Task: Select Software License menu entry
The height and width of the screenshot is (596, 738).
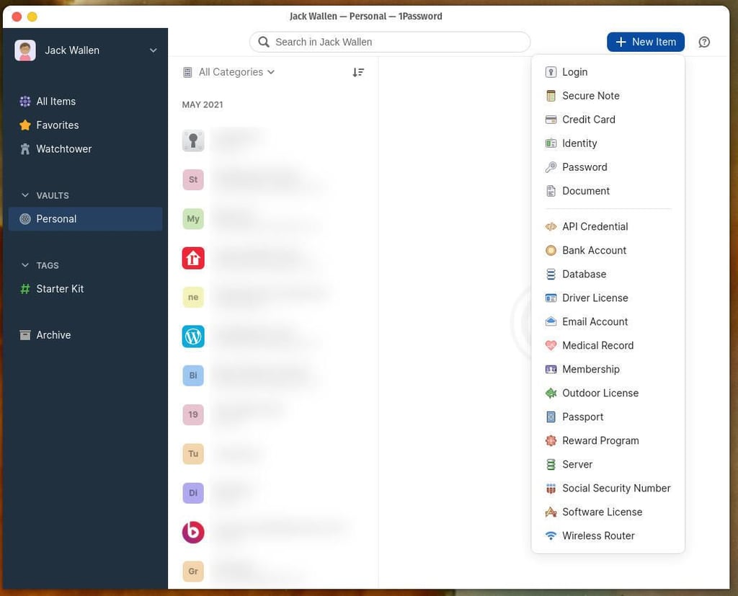Action: [602, 512]
